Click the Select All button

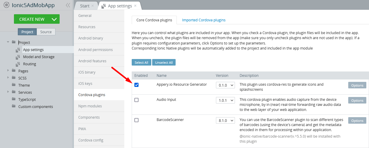[x=141, y=63]
